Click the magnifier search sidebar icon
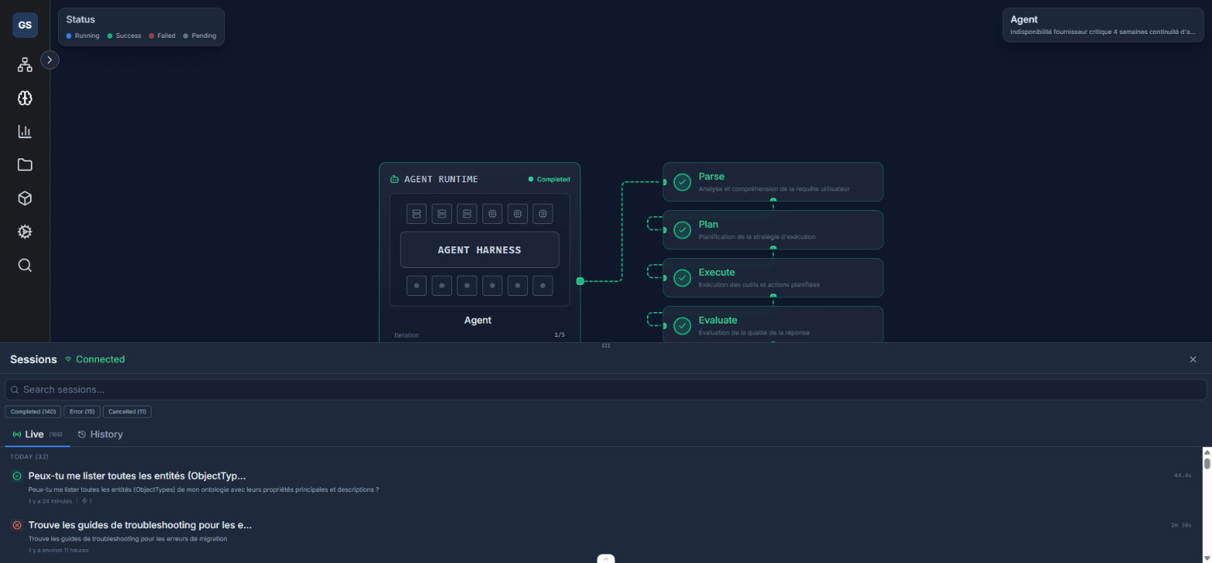Viewport: 1212px width, 563px height. [x=25, y=266]
